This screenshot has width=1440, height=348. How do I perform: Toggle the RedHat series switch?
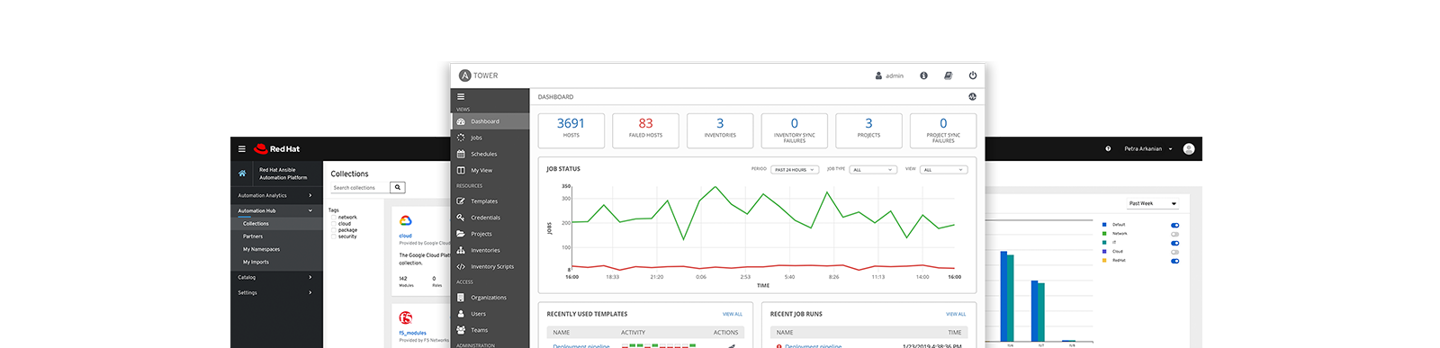point(1174,261)
